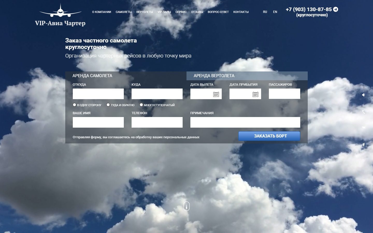Click the scroll-down mouse indicator icon
Screen dimensions: 373x233
click(x=187, y=206)
